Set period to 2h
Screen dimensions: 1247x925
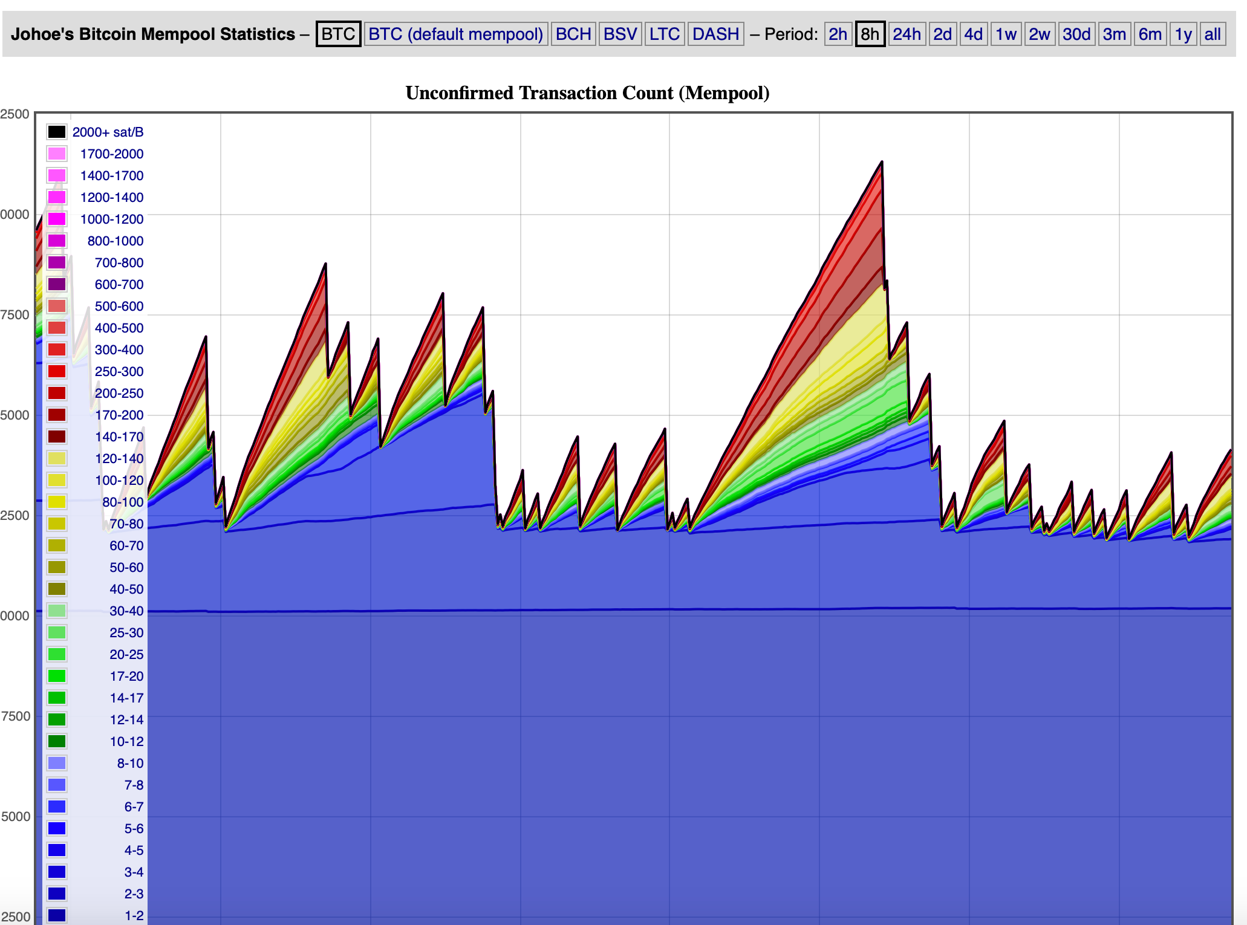838,34
